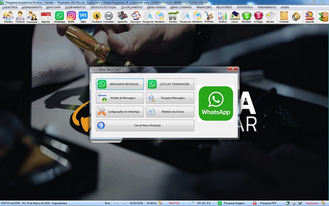Click the Pesquisar icon beside Serviços

[148, 17]
